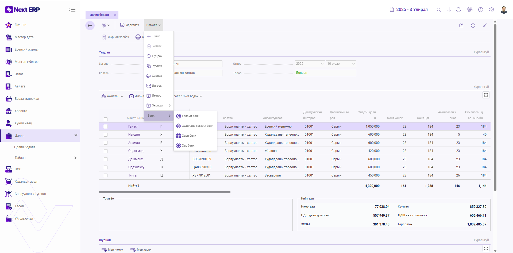The image size is (513, 253).
Task: Collapse the sidebar menu toggle
Action: pyautogui.click(x=72, y=10)
